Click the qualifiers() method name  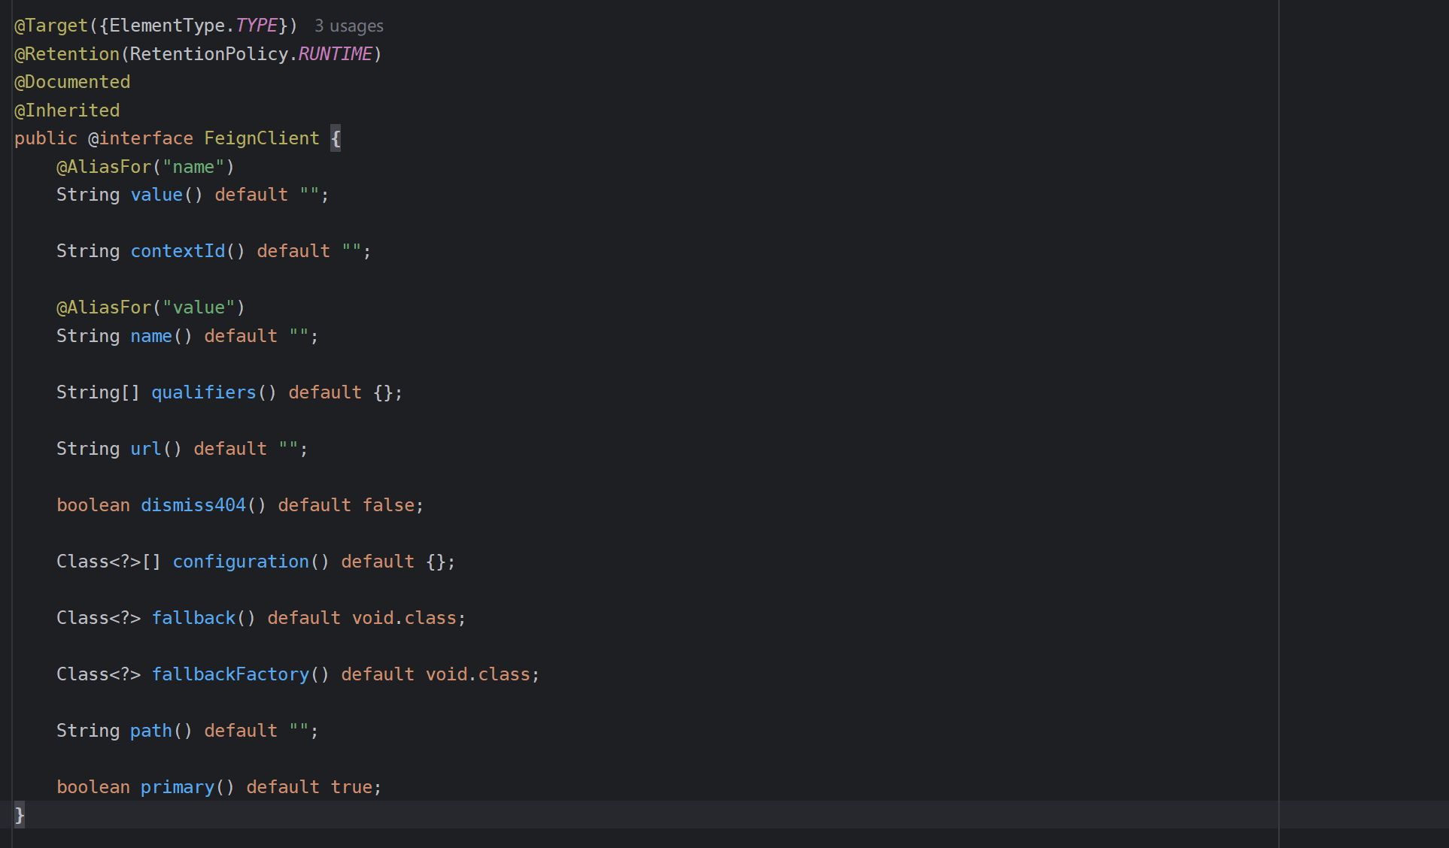tap(204, 392)
